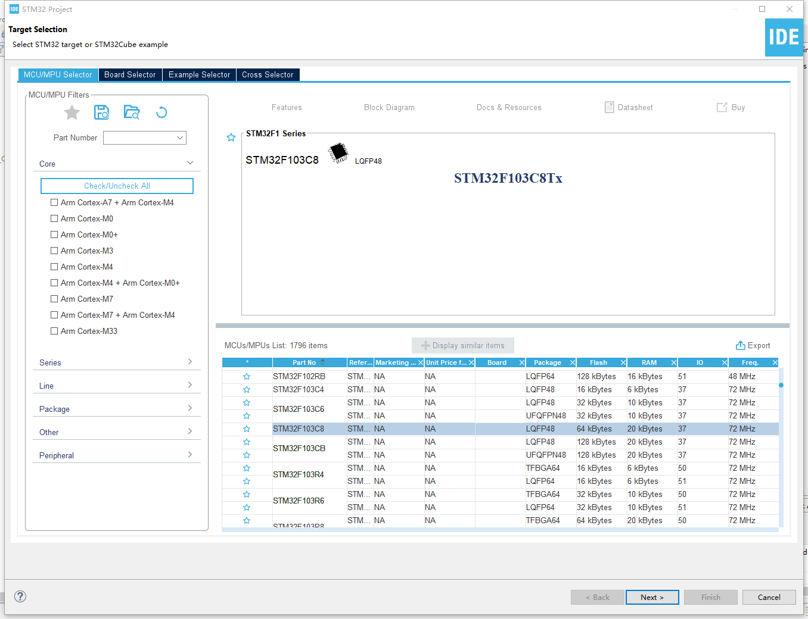Hide the IO column using its X

(x=724, y=362)
